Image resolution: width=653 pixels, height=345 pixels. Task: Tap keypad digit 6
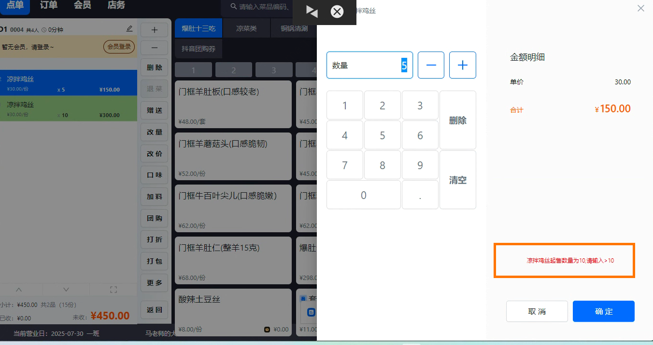point(420,135)
